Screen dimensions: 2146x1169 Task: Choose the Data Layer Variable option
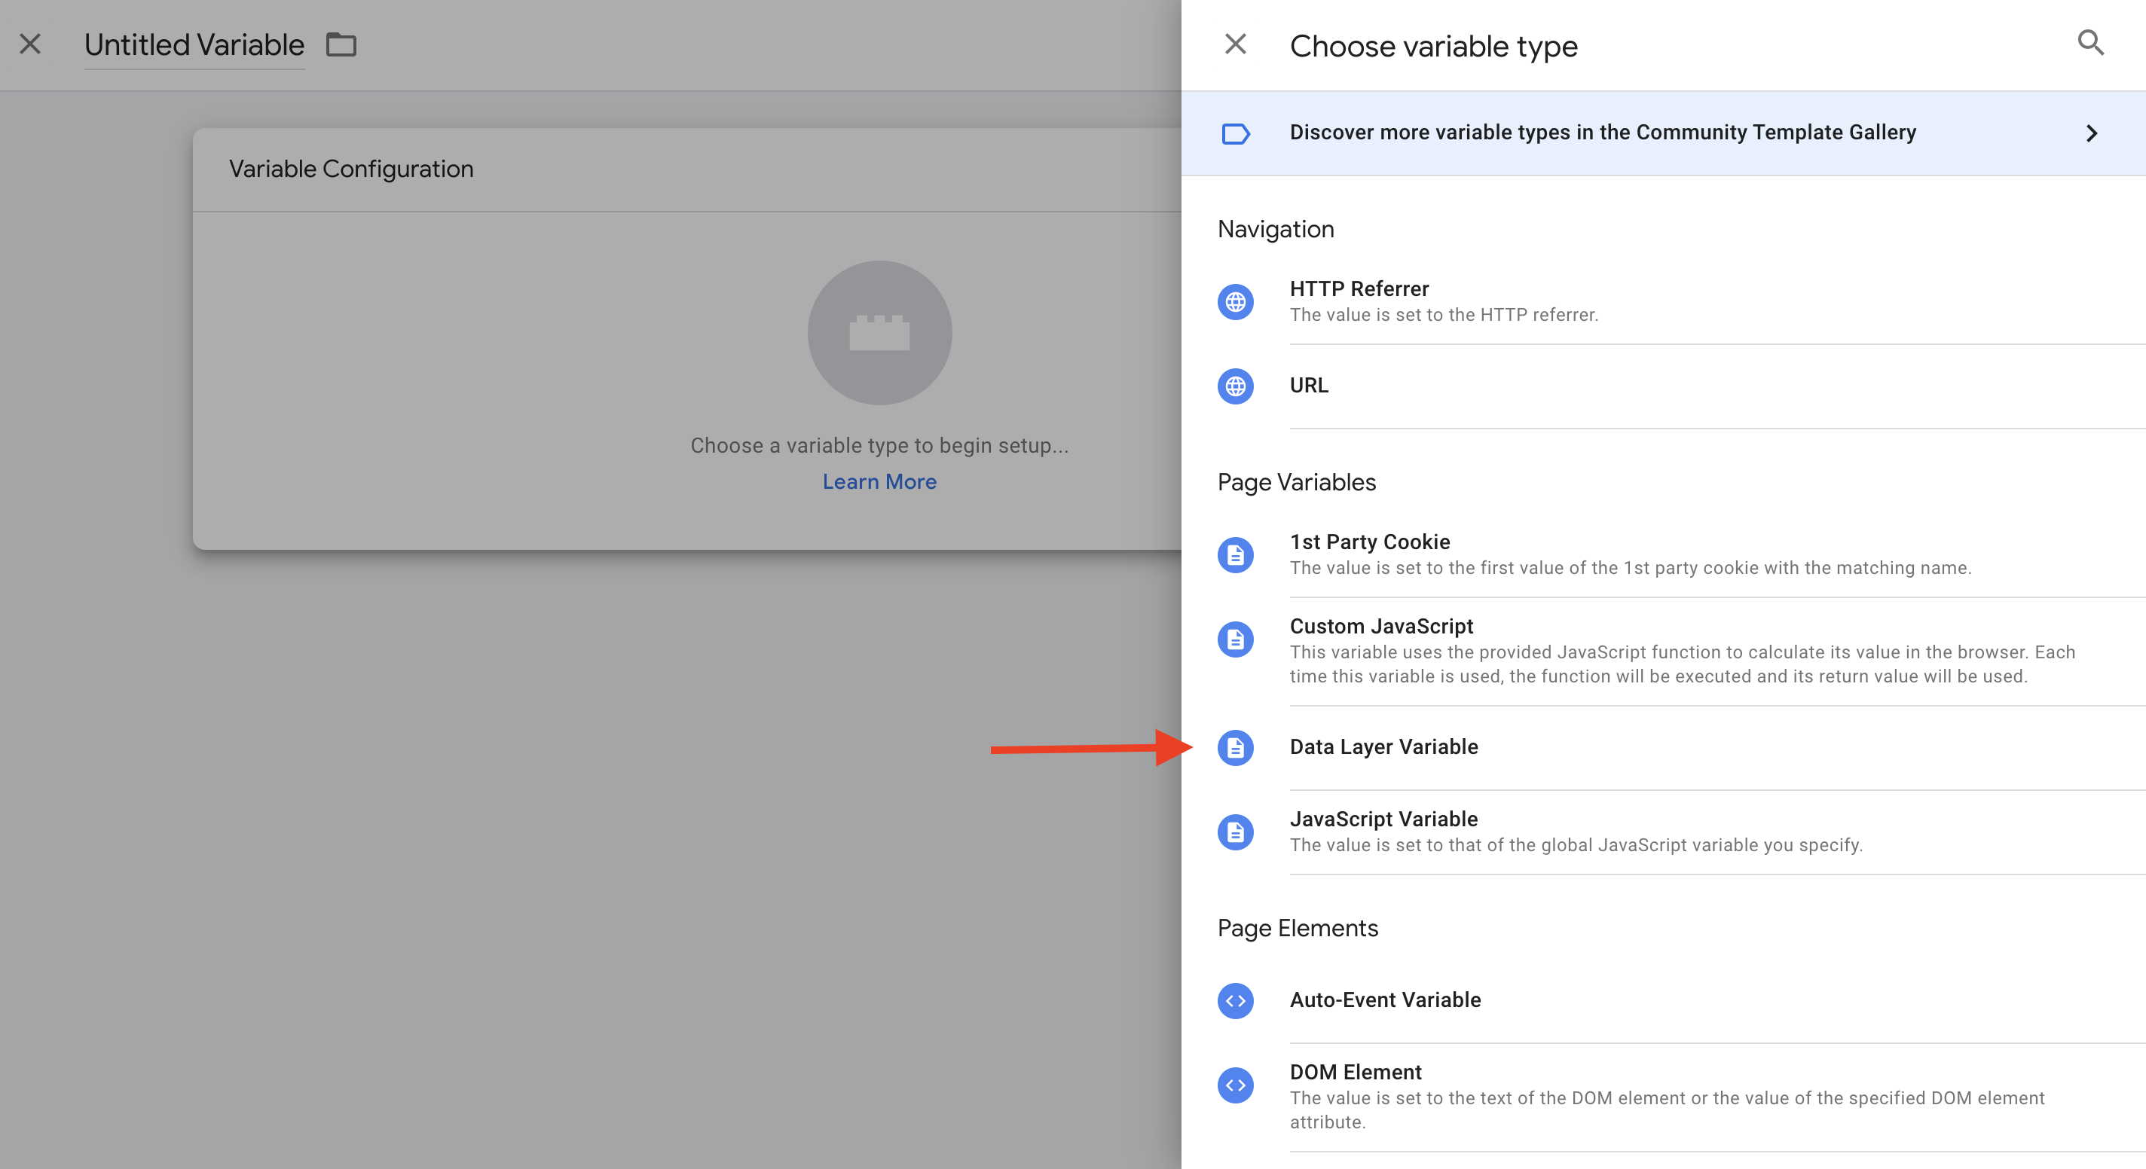pos(1383,747)
